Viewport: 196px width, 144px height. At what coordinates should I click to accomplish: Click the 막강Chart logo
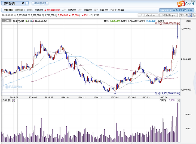point(186,4)
